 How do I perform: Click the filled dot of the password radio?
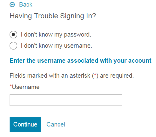point(13,34)
